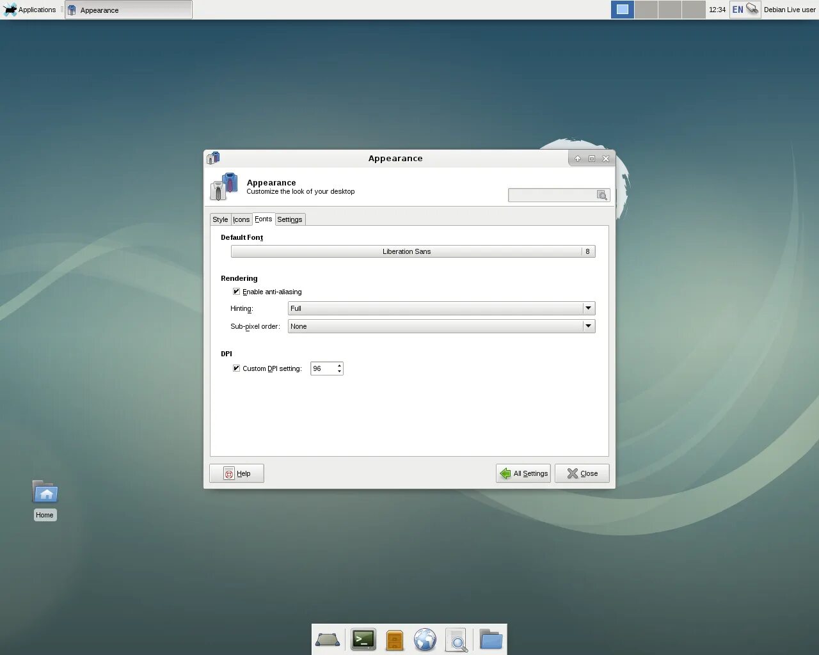Click the Hinting label
Screen dimensions: 819x655
pos(242,308)
